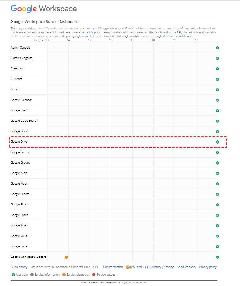This screenshot has height=286, width=240.
Task: Click the Google Voice available icon
Action: [x=217, y=247]
